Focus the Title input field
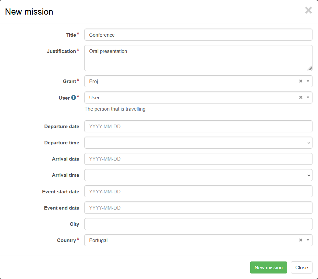Screen dimensions: 318x279 pos(198,35)
